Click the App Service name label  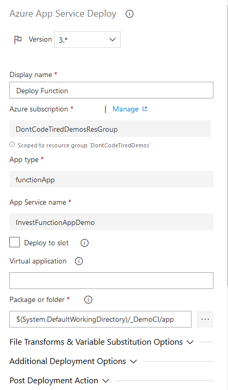click(38, 202)
